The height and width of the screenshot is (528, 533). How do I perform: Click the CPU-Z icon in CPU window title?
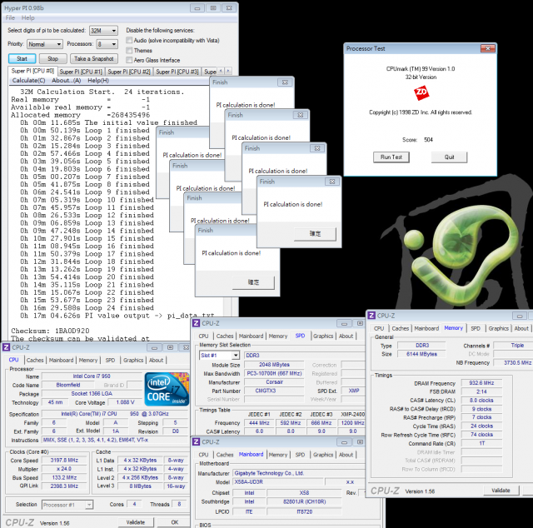6,347
